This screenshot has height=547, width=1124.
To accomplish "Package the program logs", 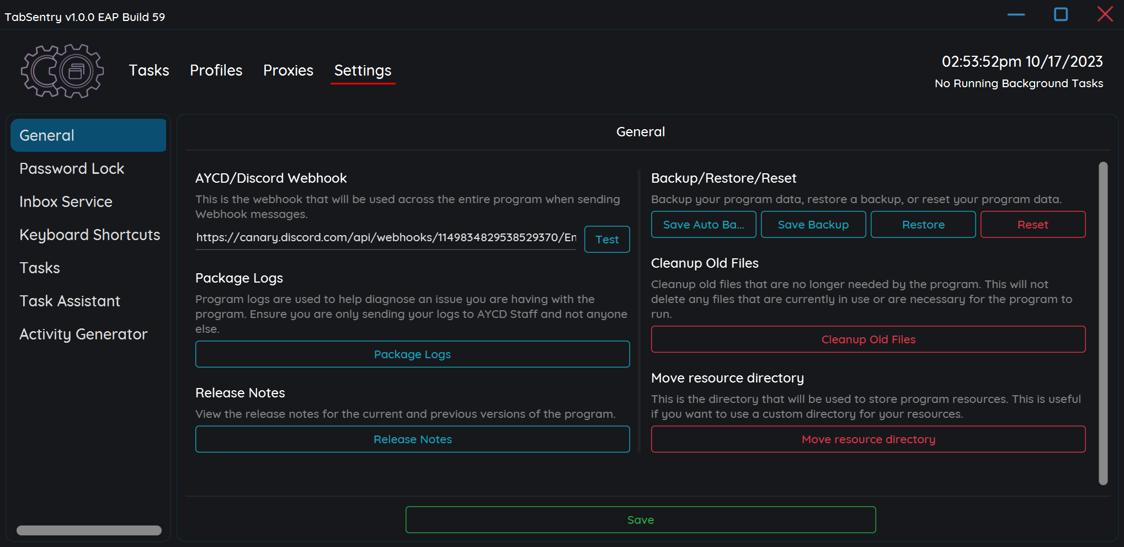I will click(x=412, y=354).
